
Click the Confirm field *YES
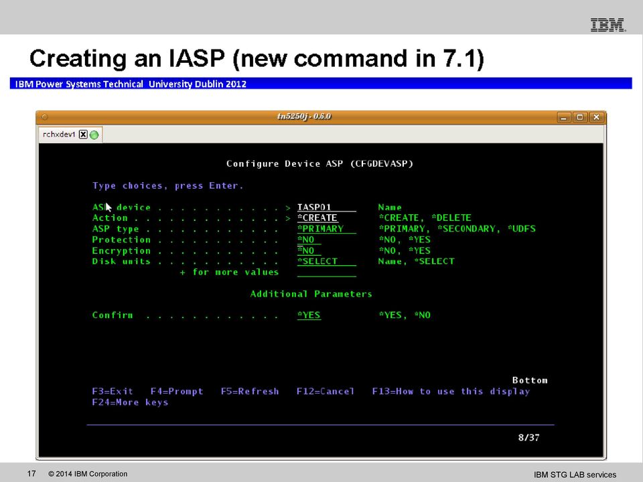click(x=309, y=315)
